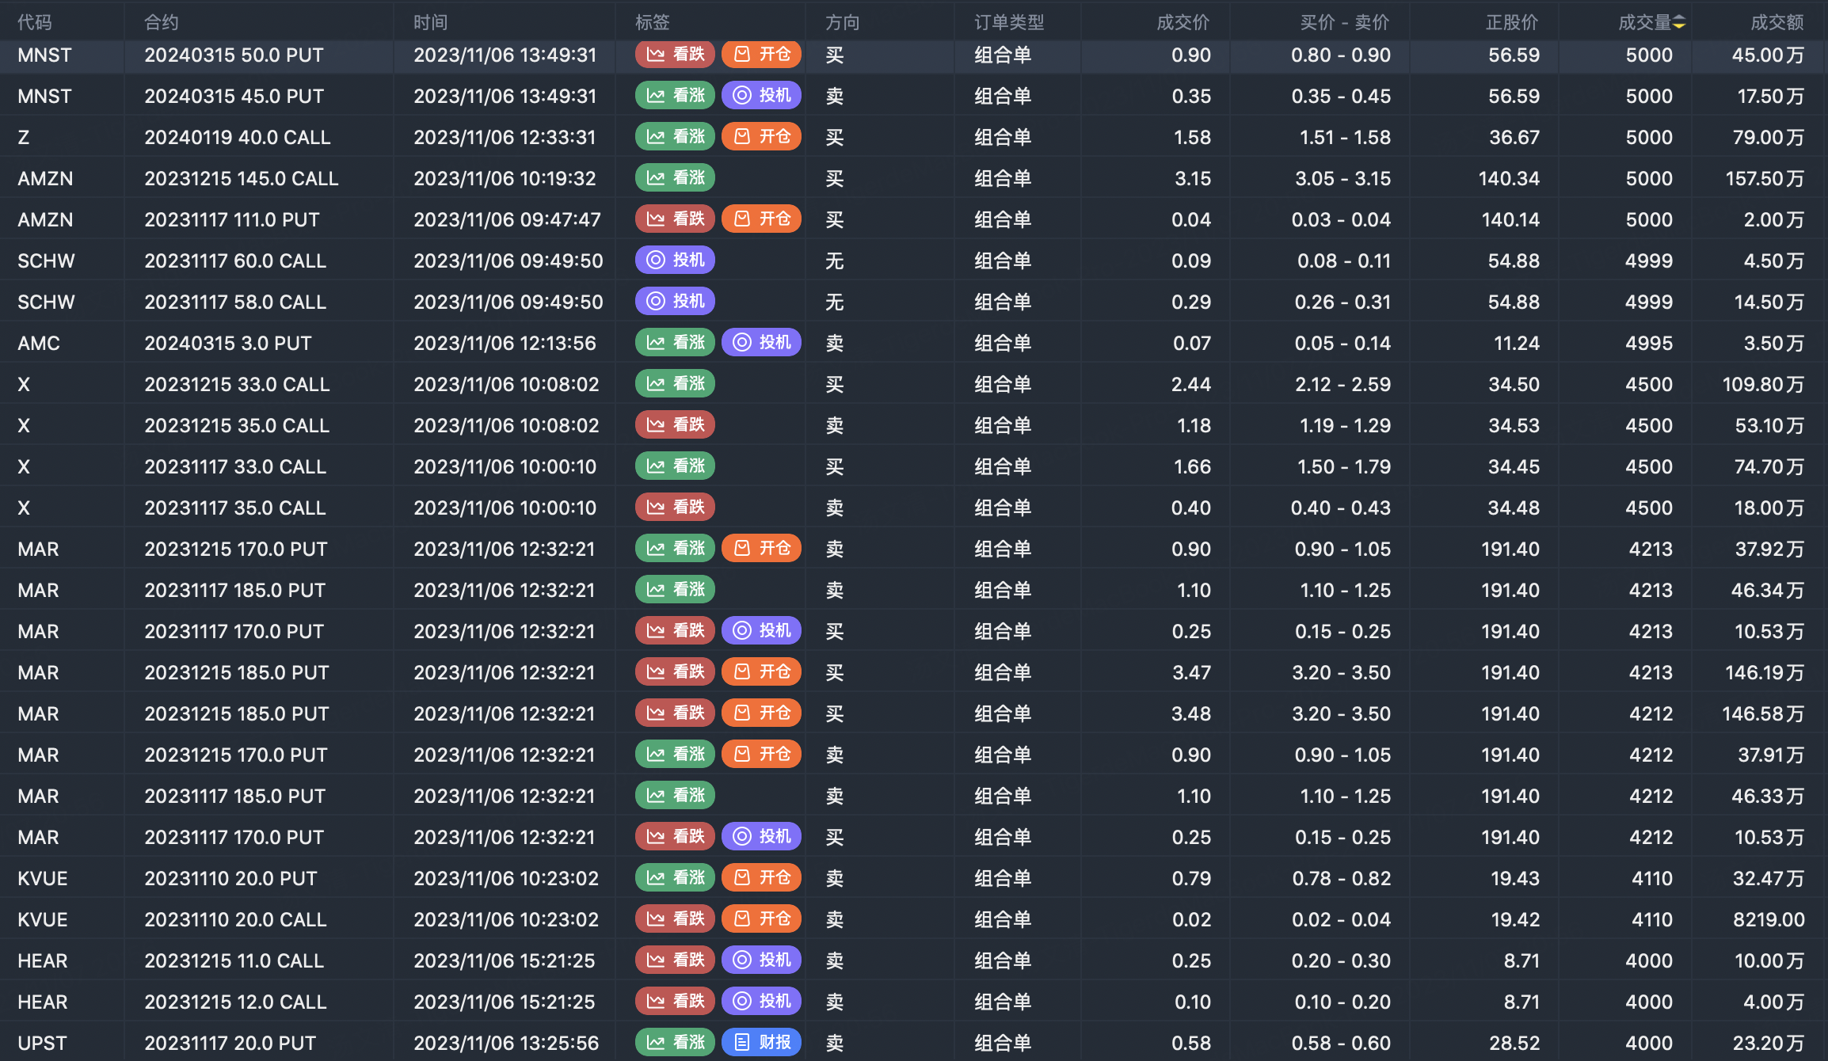Sort by the 时间 column header

pos(431,22)
